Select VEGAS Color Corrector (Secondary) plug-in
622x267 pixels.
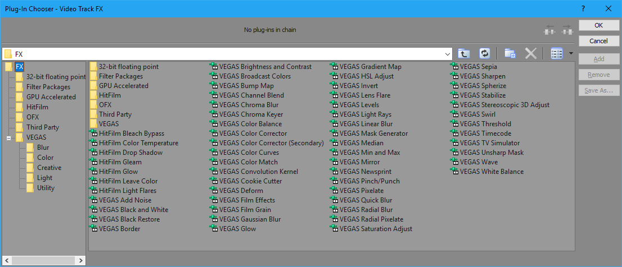coord(267,143)
